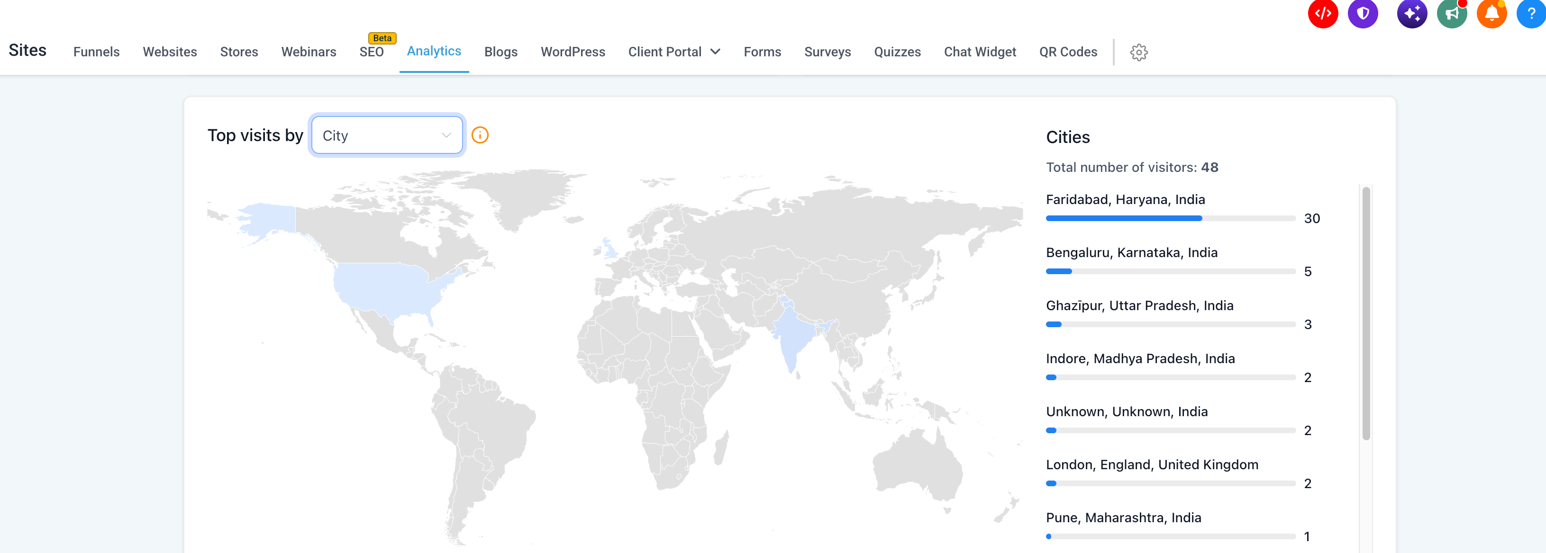Open the Sites settings gear icon
The image size is (1546, 553).
point(1138,52)
